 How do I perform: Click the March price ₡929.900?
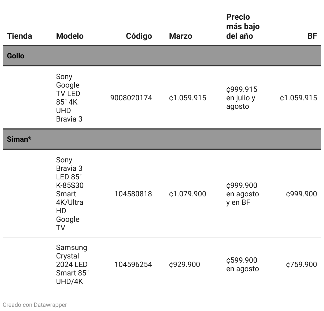pos(184,264)
